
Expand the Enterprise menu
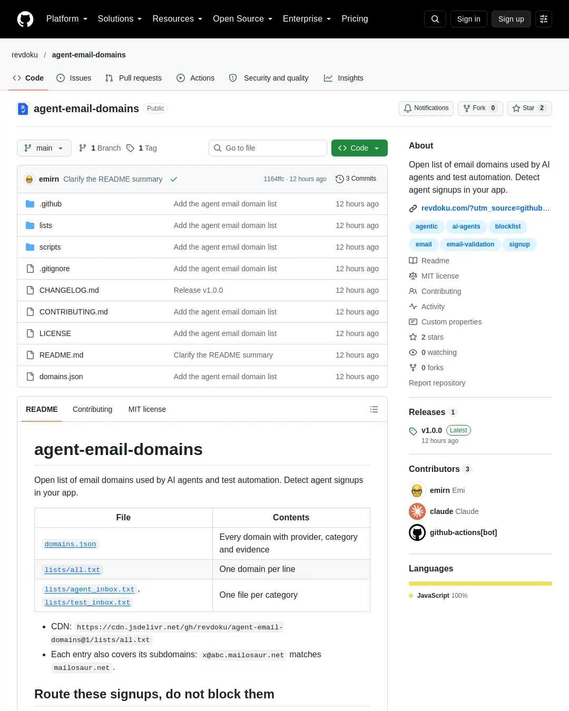coord(307,19)
